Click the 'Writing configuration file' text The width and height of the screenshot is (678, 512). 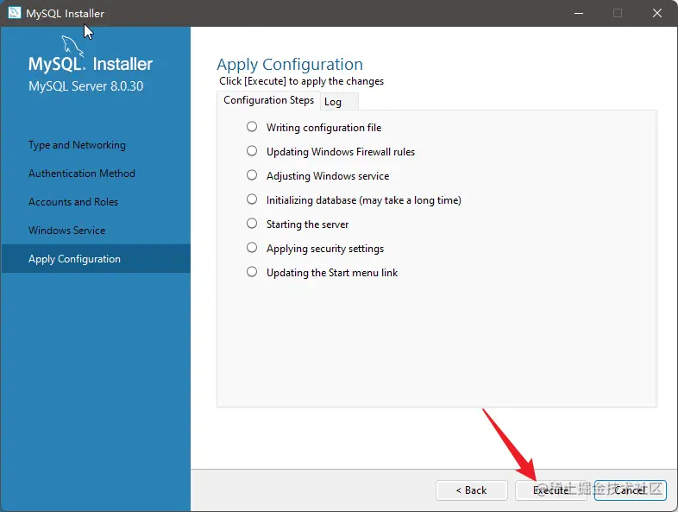point(323,128)
